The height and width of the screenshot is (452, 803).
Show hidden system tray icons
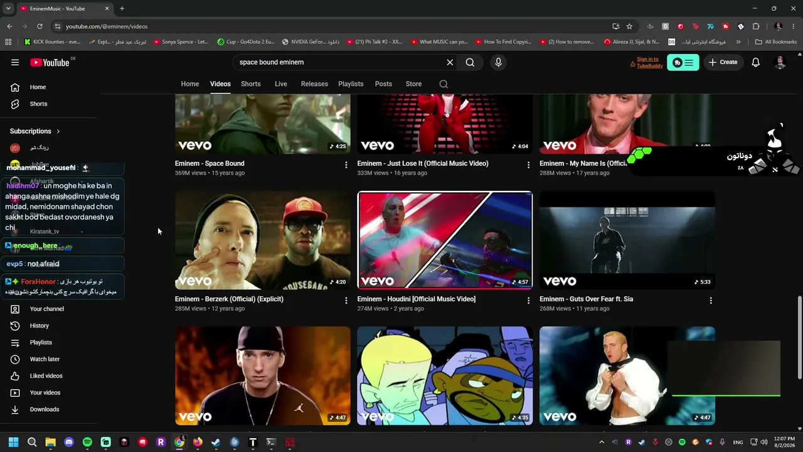pyautogui.click(x=602, y=442)
